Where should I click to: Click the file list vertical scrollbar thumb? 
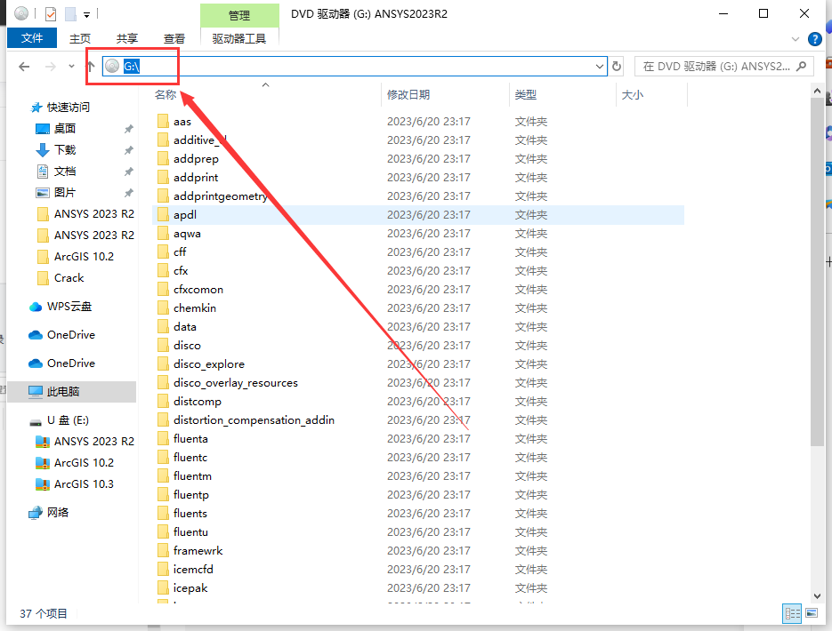[817, 271]
